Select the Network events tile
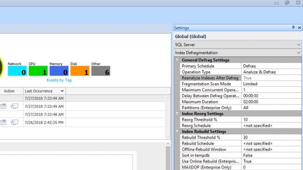Screen dimensions: 303x170 point(17,71)
